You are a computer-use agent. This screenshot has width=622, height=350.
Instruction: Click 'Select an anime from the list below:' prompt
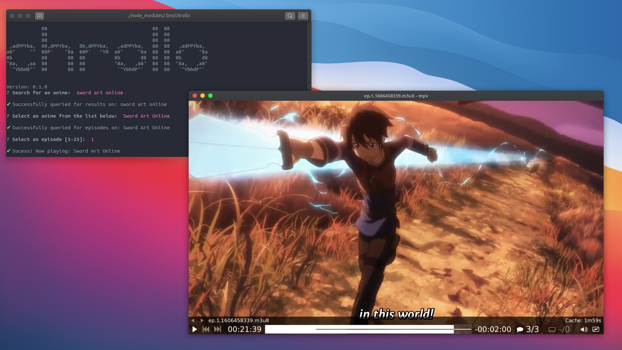[65, 116]
